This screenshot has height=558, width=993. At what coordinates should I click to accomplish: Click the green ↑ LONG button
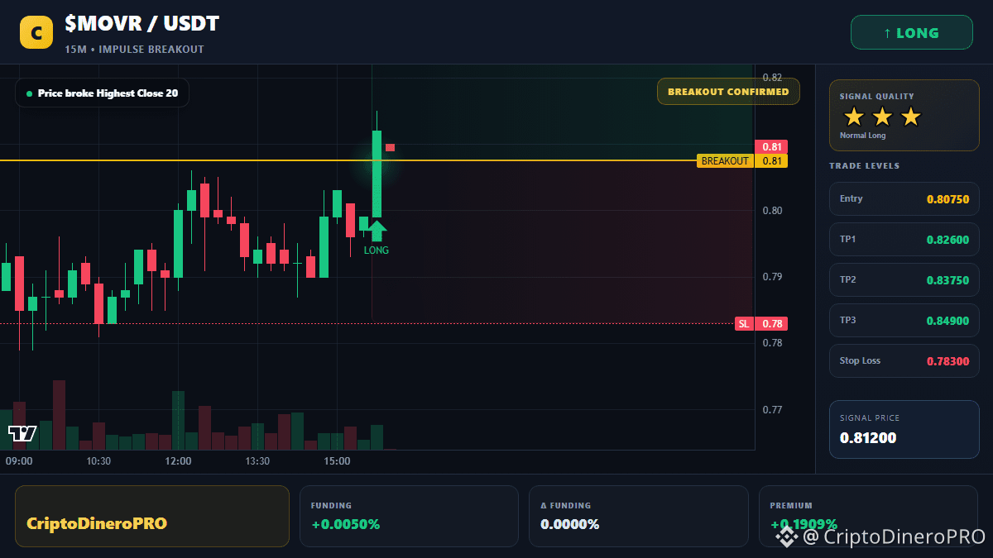click(x=912, y=33)
